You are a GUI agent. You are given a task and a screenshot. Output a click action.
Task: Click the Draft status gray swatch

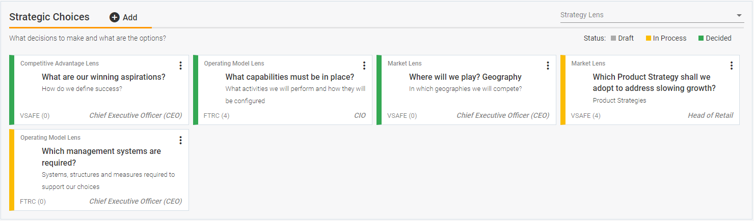[x=613, y=38]
